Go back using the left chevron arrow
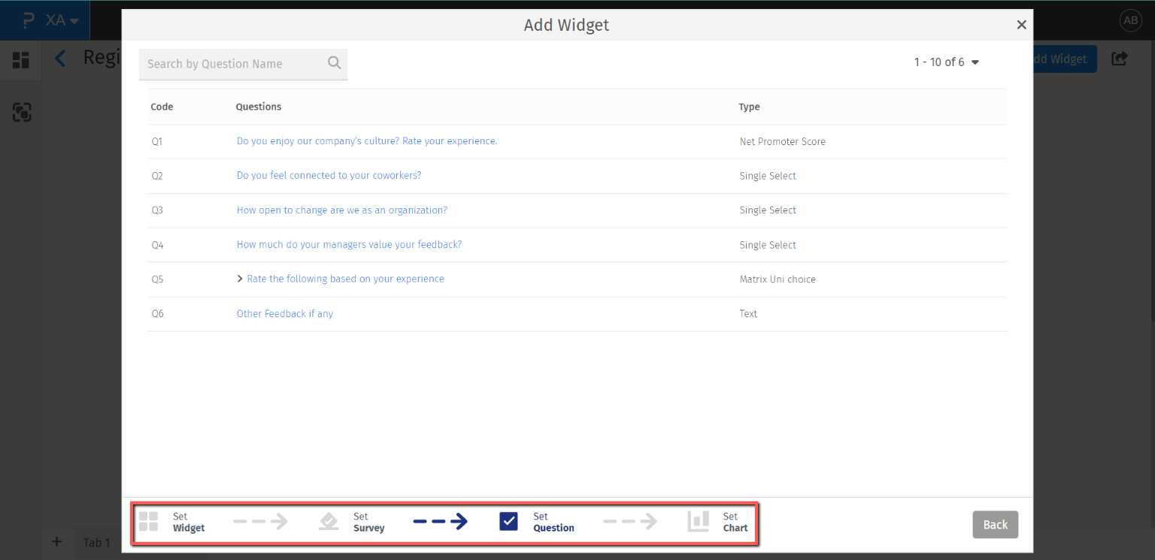1155x560 pixels. pos(61,59)
